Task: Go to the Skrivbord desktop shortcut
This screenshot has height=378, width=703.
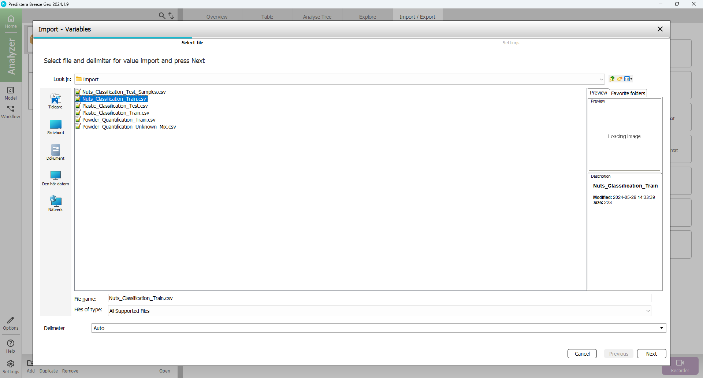Action: click(55, 127)
